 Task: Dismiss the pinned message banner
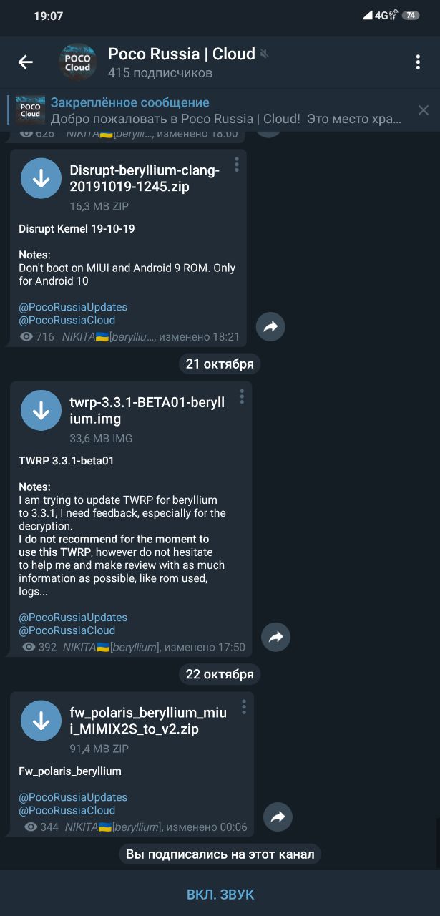click(x=424, y=110)
